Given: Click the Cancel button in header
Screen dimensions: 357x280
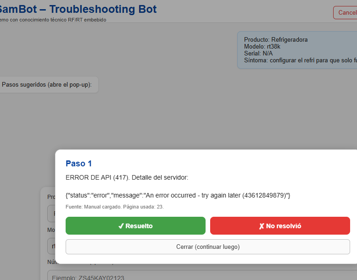Looking at the screenshot, I should 345,12.
